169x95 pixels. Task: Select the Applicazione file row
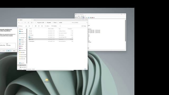51,39
